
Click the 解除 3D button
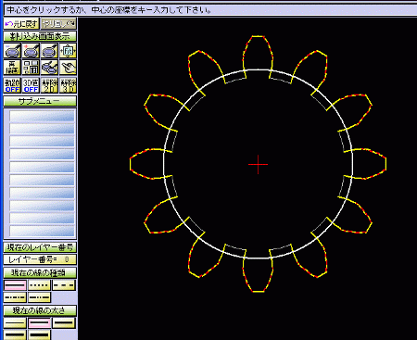[68, 85]
